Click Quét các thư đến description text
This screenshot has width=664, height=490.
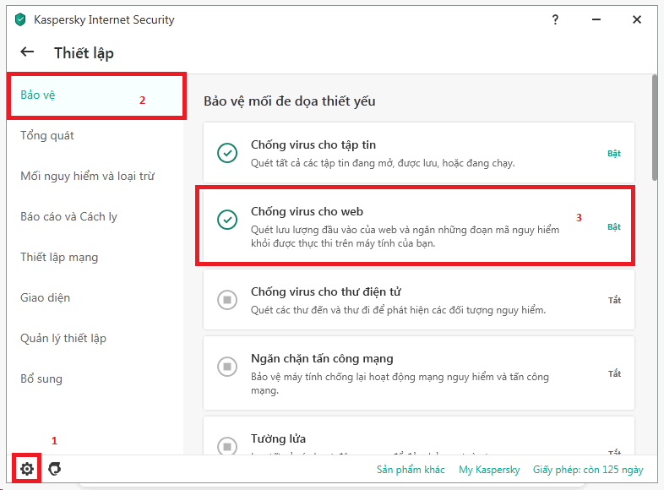[398, 310]
